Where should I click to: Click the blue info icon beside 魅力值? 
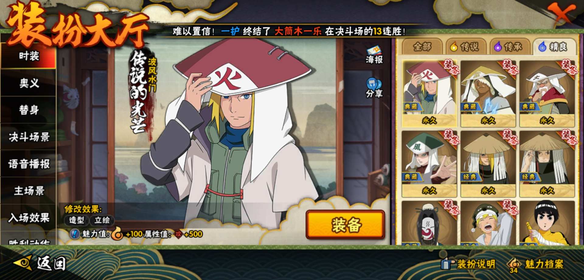tap(75, 234)
